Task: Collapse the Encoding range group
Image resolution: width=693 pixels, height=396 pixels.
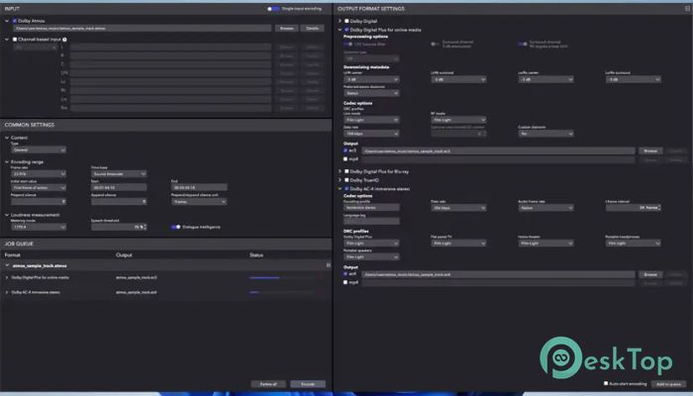Action: [7, 161]
